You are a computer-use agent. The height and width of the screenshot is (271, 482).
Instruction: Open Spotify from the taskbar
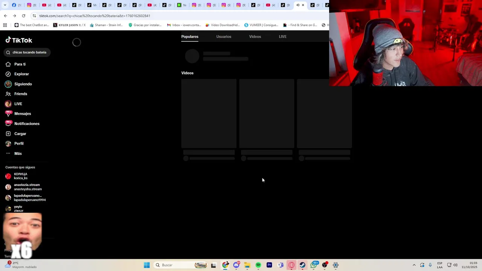(x=258, y=265)
